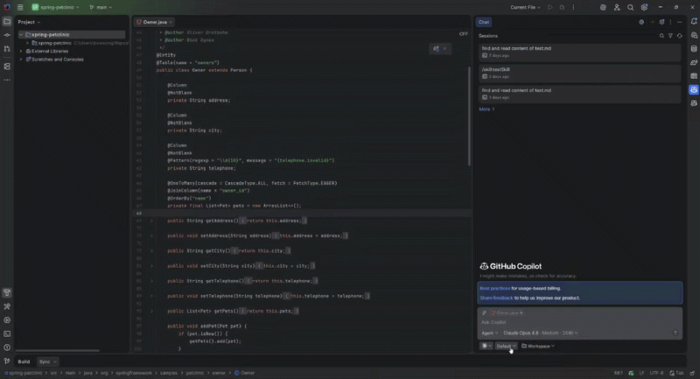
Task: Run the current file
Action: click(550, 7)
